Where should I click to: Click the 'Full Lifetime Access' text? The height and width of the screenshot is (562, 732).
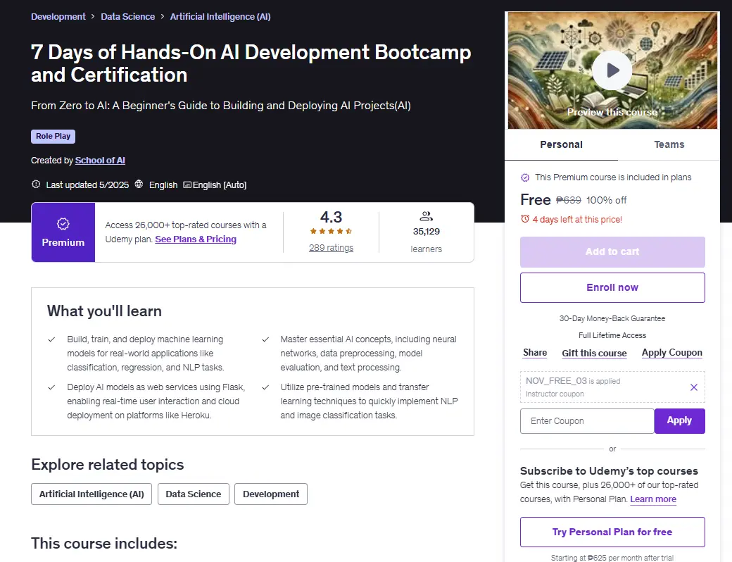612,335
